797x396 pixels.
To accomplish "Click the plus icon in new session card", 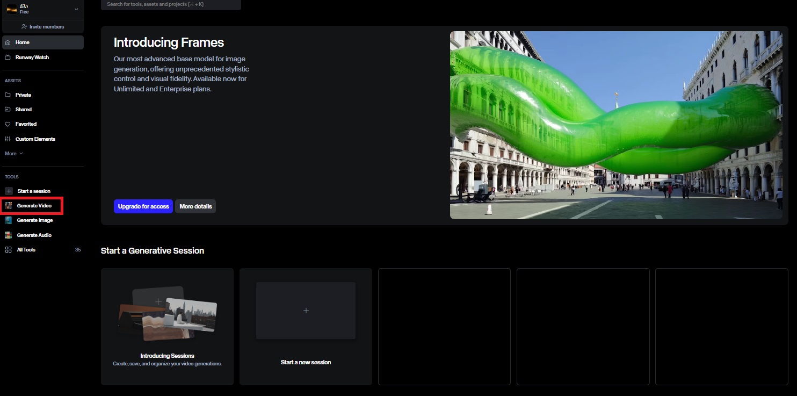I will 306,311.
